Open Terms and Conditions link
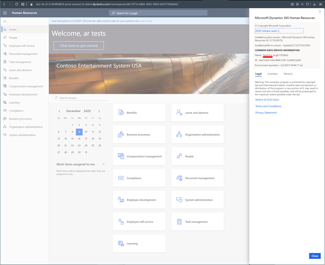Viewport: 325px width, 265px height. click(268, 106)
